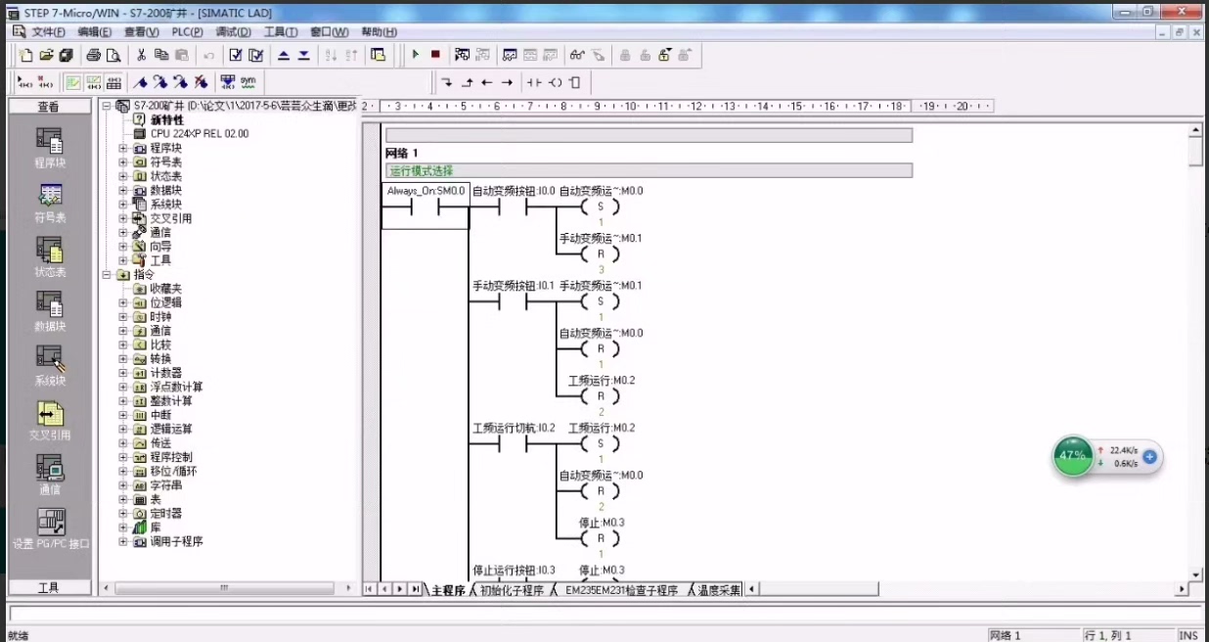Click the tree panel horizontal scrollbar
This screenshot has width=1209, height=642.
(223, 589)
